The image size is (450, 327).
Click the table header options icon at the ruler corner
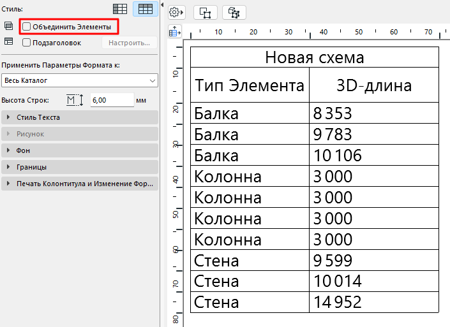[175, 31]
